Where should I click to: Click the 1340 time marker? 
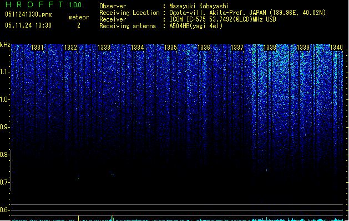337,48
